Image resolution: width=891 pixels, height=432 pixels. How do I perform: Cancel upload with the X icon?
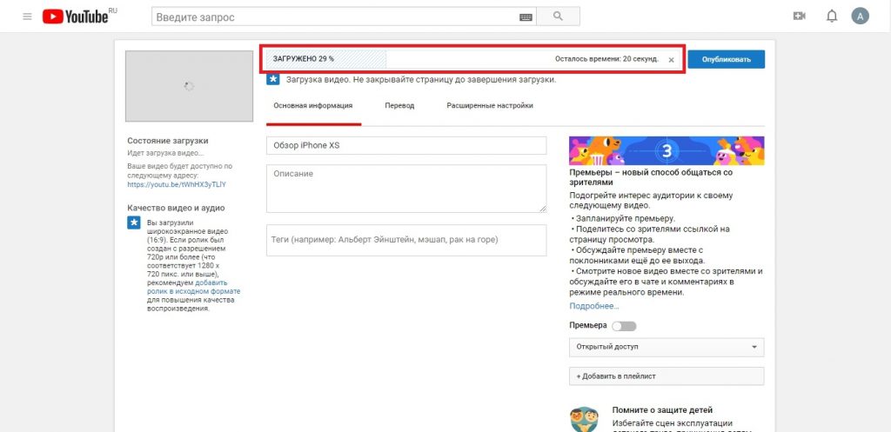671,60
